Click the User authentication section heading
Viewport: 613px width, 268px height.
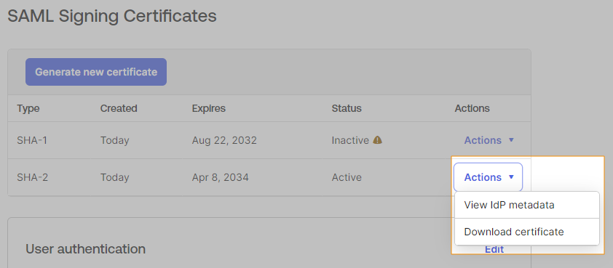tap(86, 249)
